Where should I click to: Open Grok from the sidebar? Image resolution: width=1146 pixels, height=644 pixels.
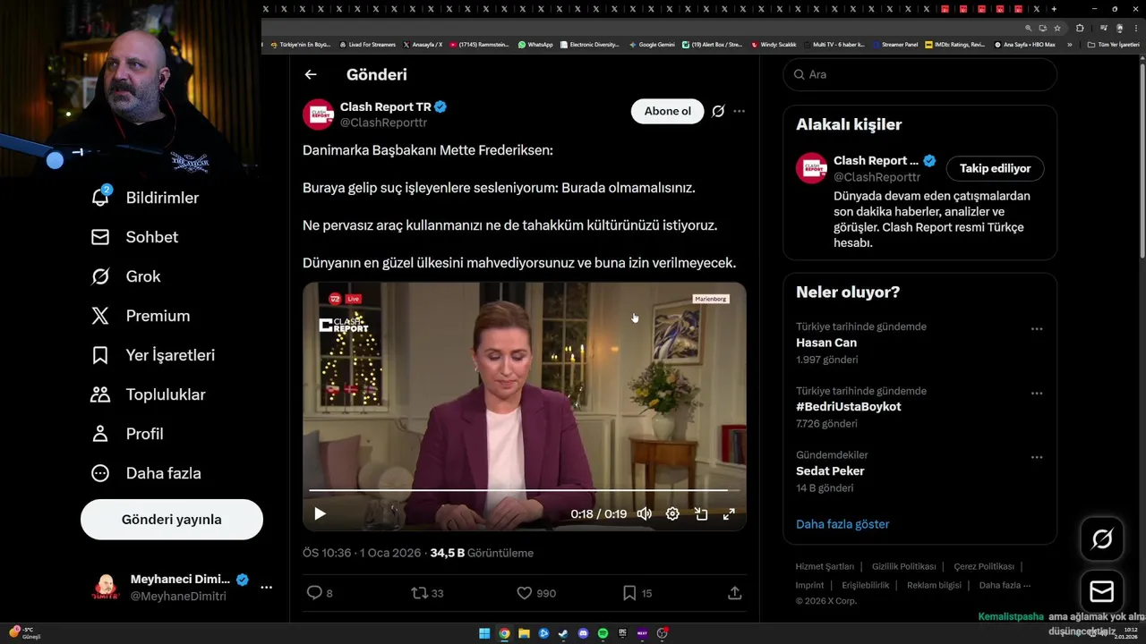125,276
